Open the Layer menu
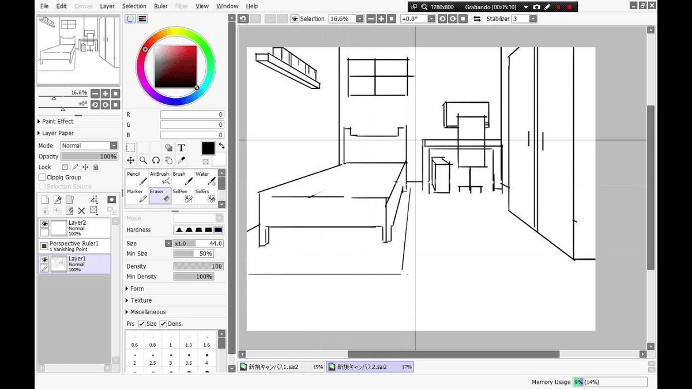Viewport: 692px width, 389px height. pyautogui.click(x=107, y=6)
